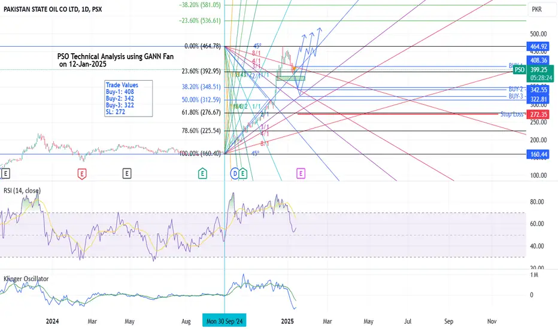Click the BUY-2 line label
558x329 pixels.
click(x=516, y=89)
